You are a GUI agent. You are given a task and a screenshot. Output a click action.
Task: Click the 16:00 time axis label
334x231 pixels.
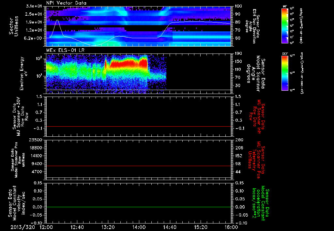click(231, 227)
